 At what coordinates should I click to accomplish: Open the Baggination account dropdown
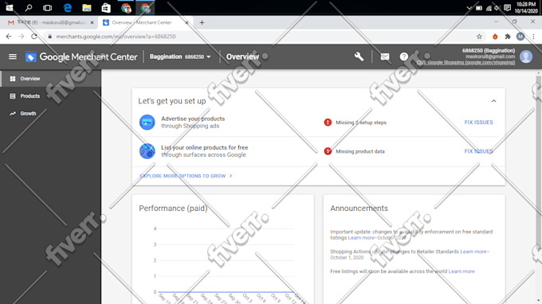tap(180, 57)
